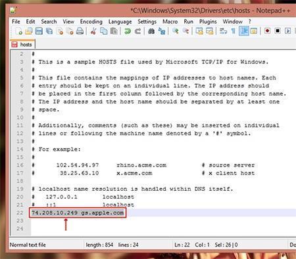
Task: Click the Cut scissors icon
Action: click(93, 31)
